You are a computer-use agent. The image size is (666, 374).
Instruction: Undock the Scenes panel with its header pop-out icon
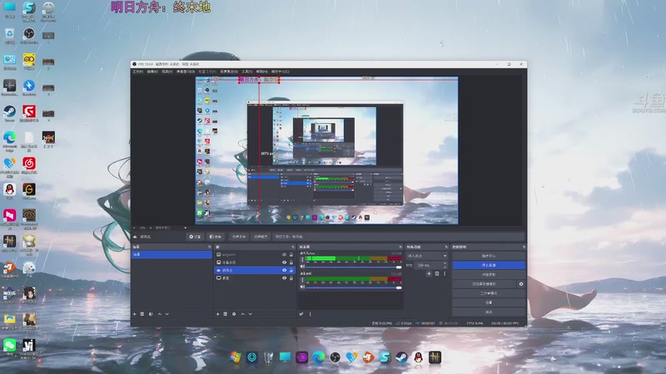coord(209,247)
